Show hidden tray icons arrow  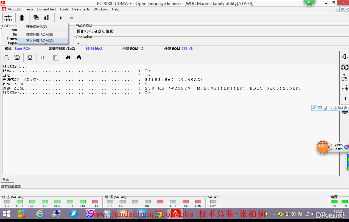click(274, 214)
